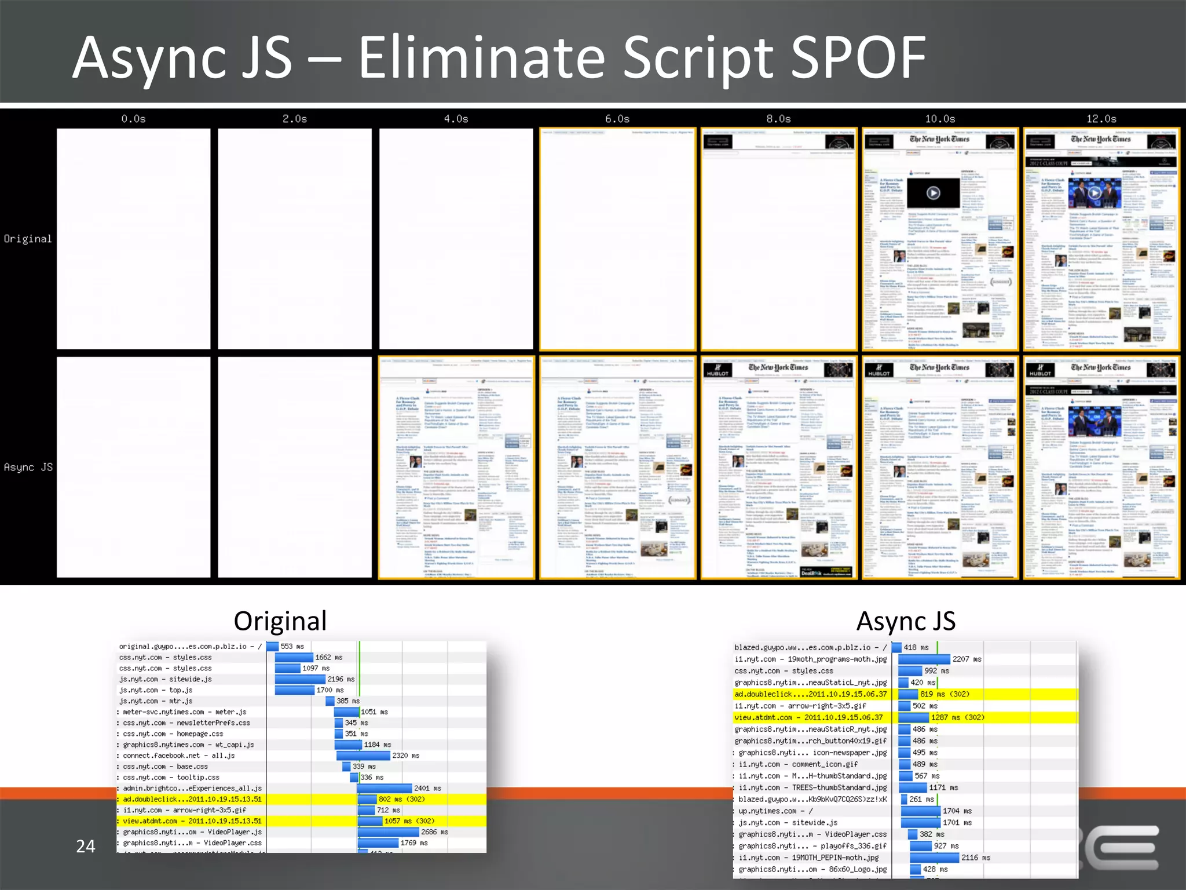Click the 'css.nyt.com - newsletterPrefs.css' row
This screenshot has height=890, width=1186.
coord(301,723)
